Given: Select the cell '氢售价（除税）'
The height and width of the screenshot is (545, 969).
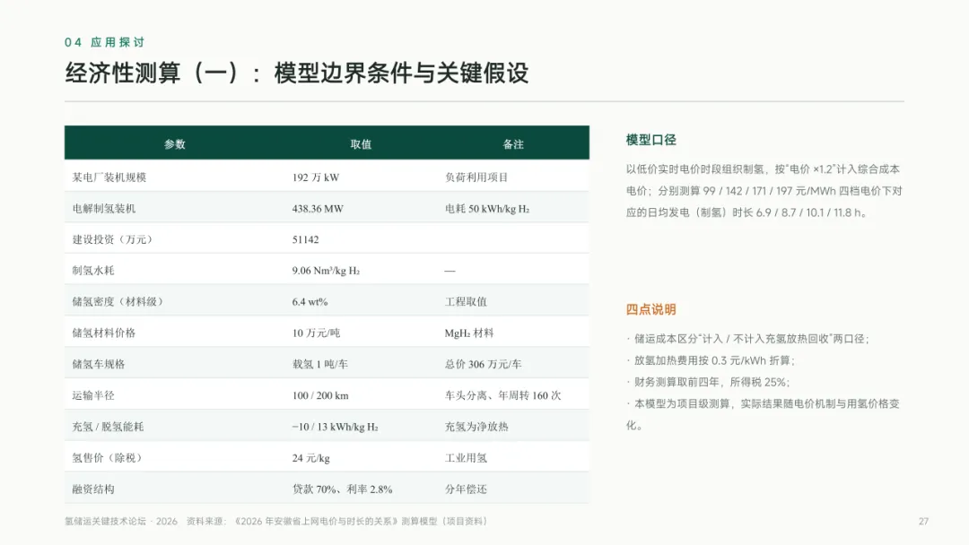Looking at the screenshot, I should coord(108,458).
